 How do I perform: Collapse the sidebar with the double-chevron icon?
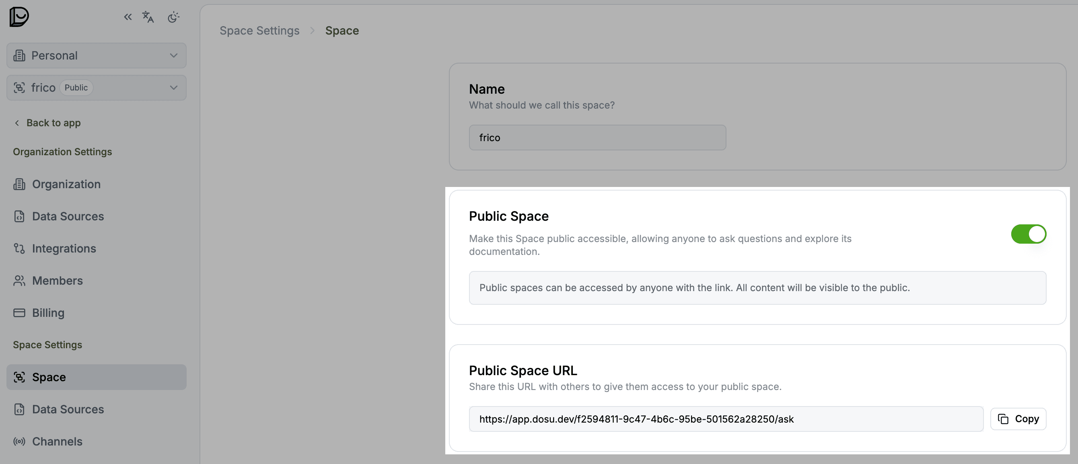(x=127, y=17)
